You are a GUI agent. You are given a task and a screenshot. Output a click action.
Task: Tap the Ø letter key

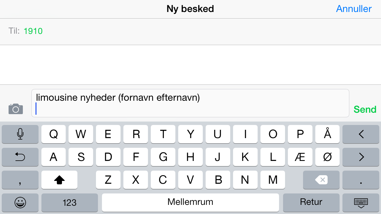coord(328,157)
